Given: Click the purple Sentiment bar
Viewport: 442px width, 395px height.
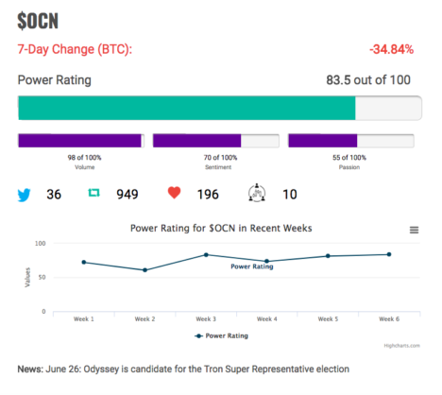Looking at the screenshot, I should 197,141.
